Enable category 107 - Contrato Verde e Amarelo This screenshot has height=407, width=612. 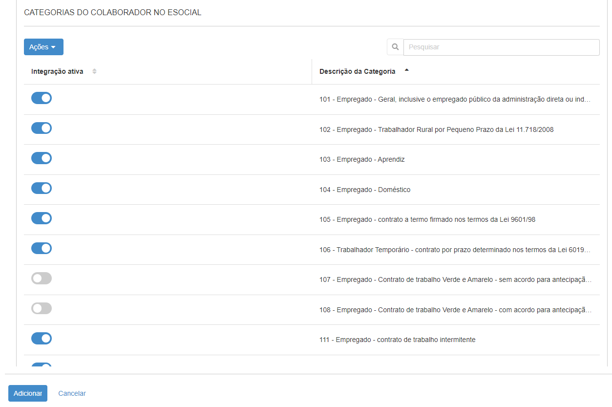click(x=42, y=278)
